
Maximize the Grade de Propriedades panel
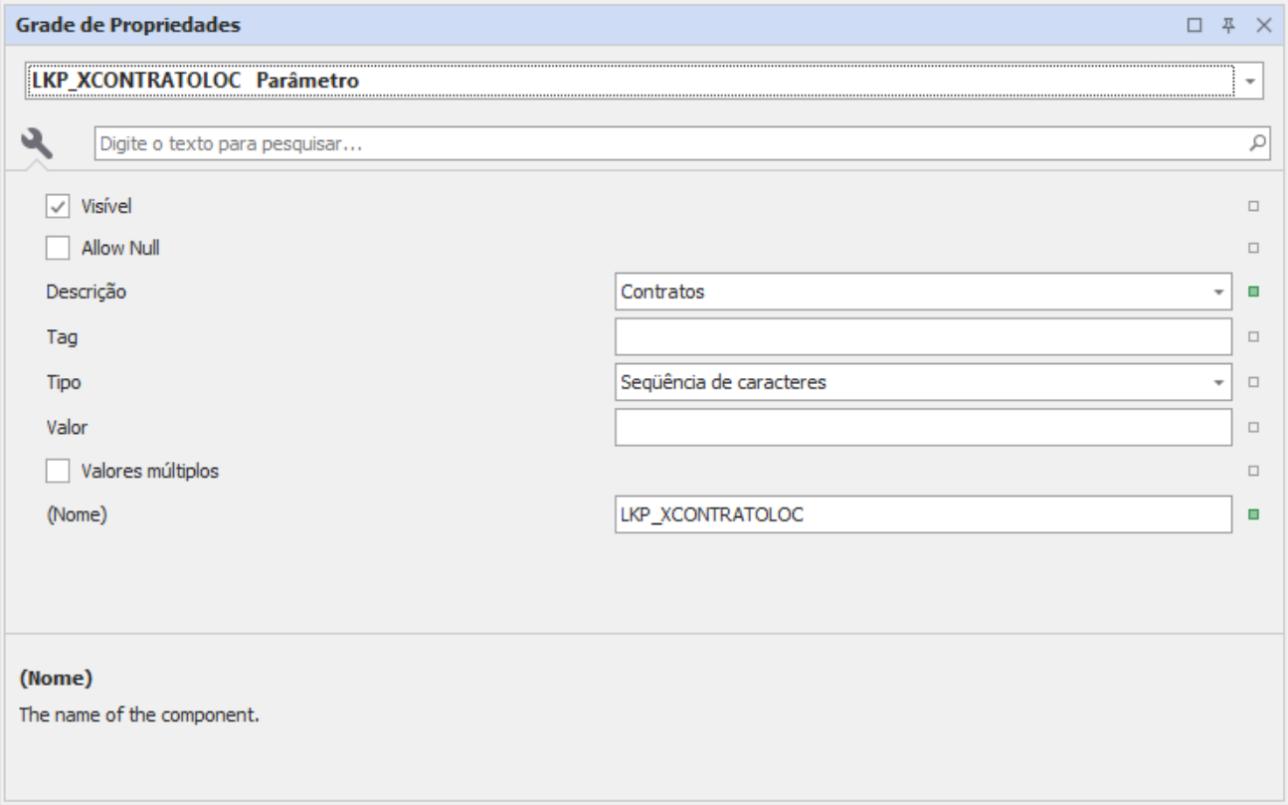(x=1196, y=25)
